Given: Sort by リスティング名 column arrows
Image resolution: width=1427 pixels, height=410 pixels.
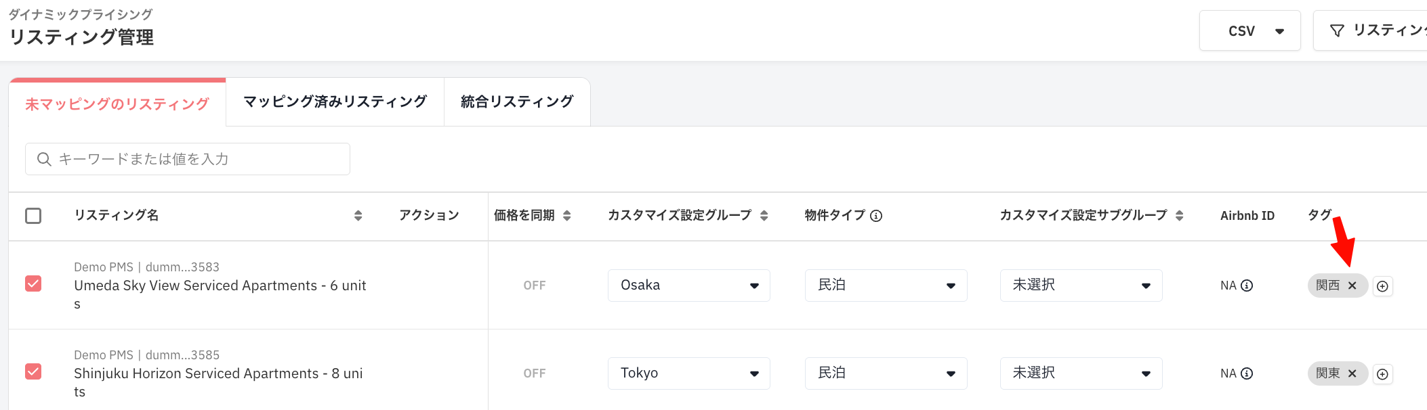Looking at the screenshot, I should click(358, 216).
